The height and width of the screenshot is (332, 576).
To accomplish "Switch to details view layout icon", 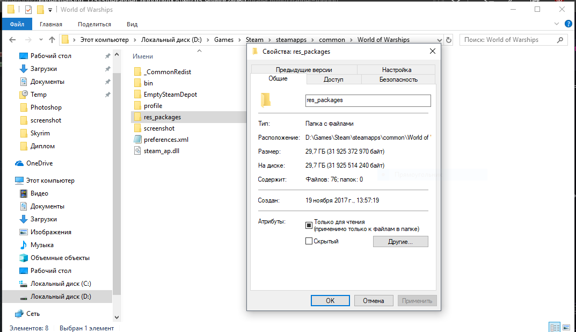I will coord(555,327).
